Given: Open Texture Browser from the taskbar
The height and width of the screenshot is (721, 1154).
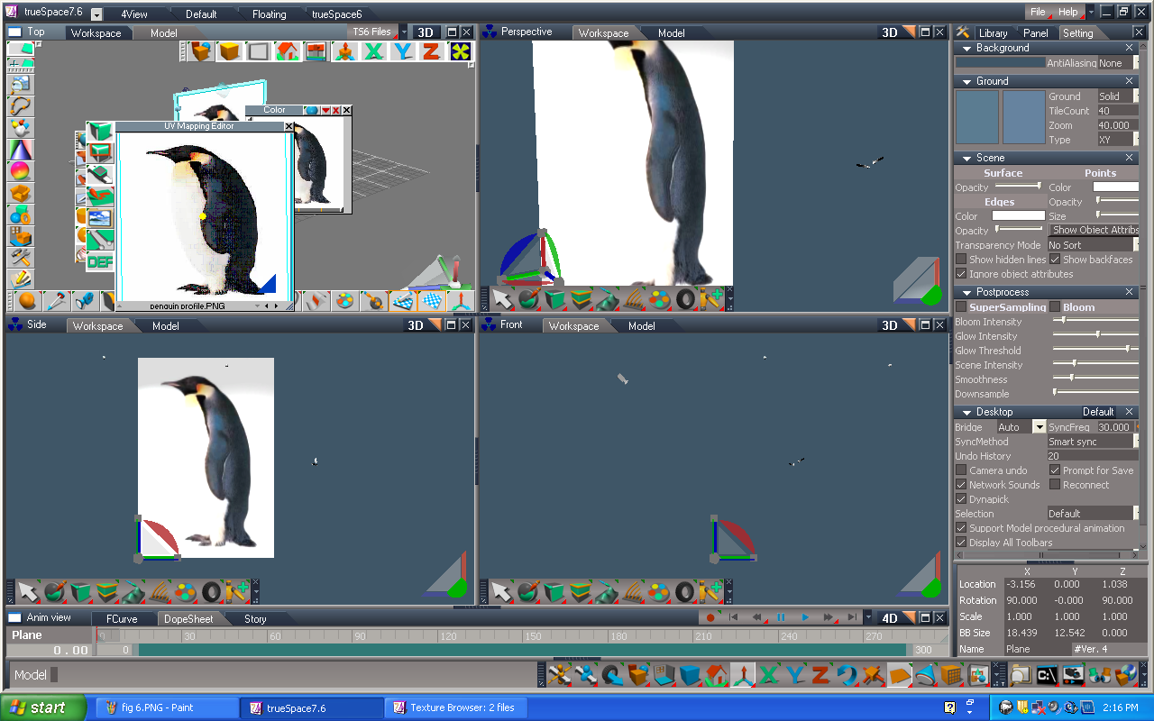Looking at the screenshot, I should tap(455, 707).
